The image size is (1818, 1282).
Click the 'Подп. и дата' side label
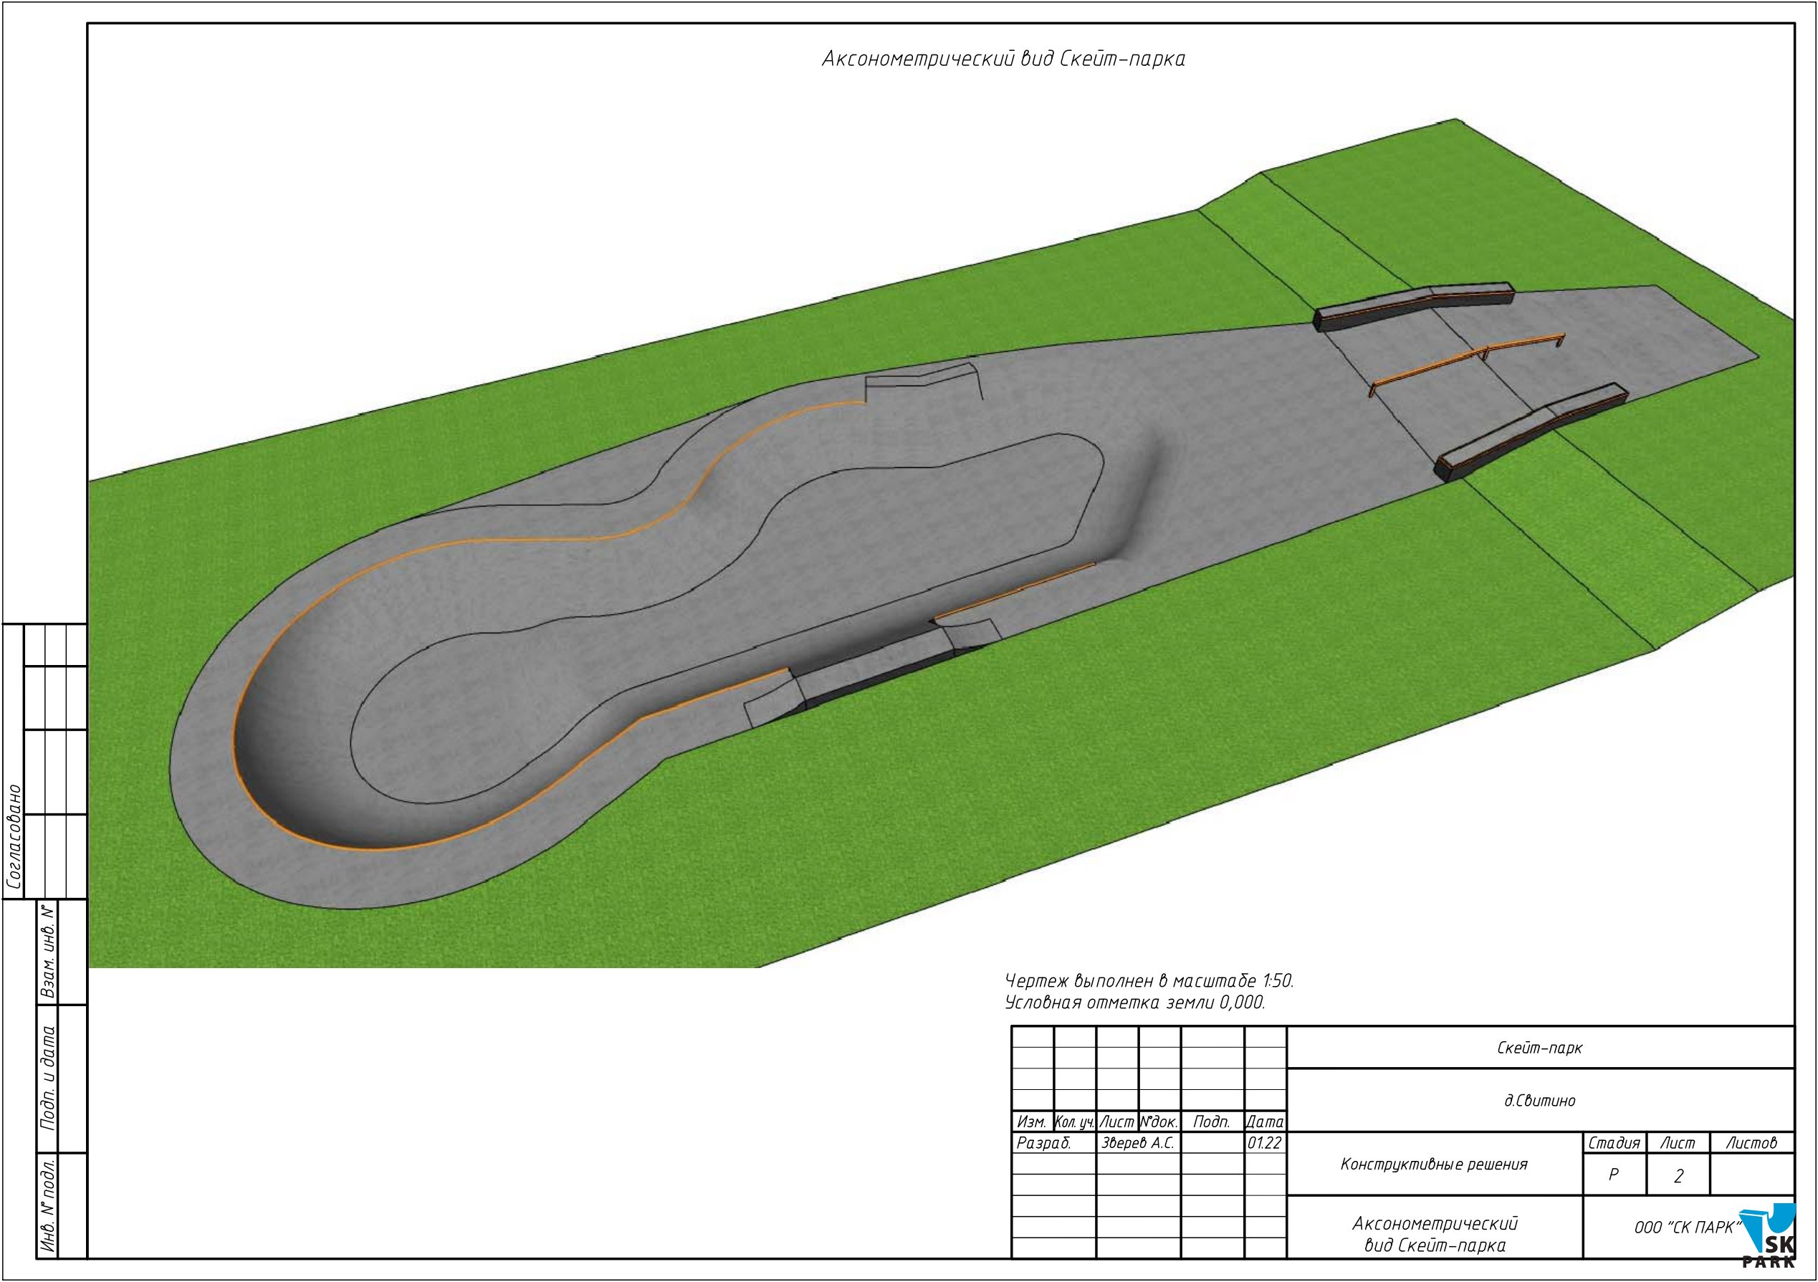click(48, 1078)
